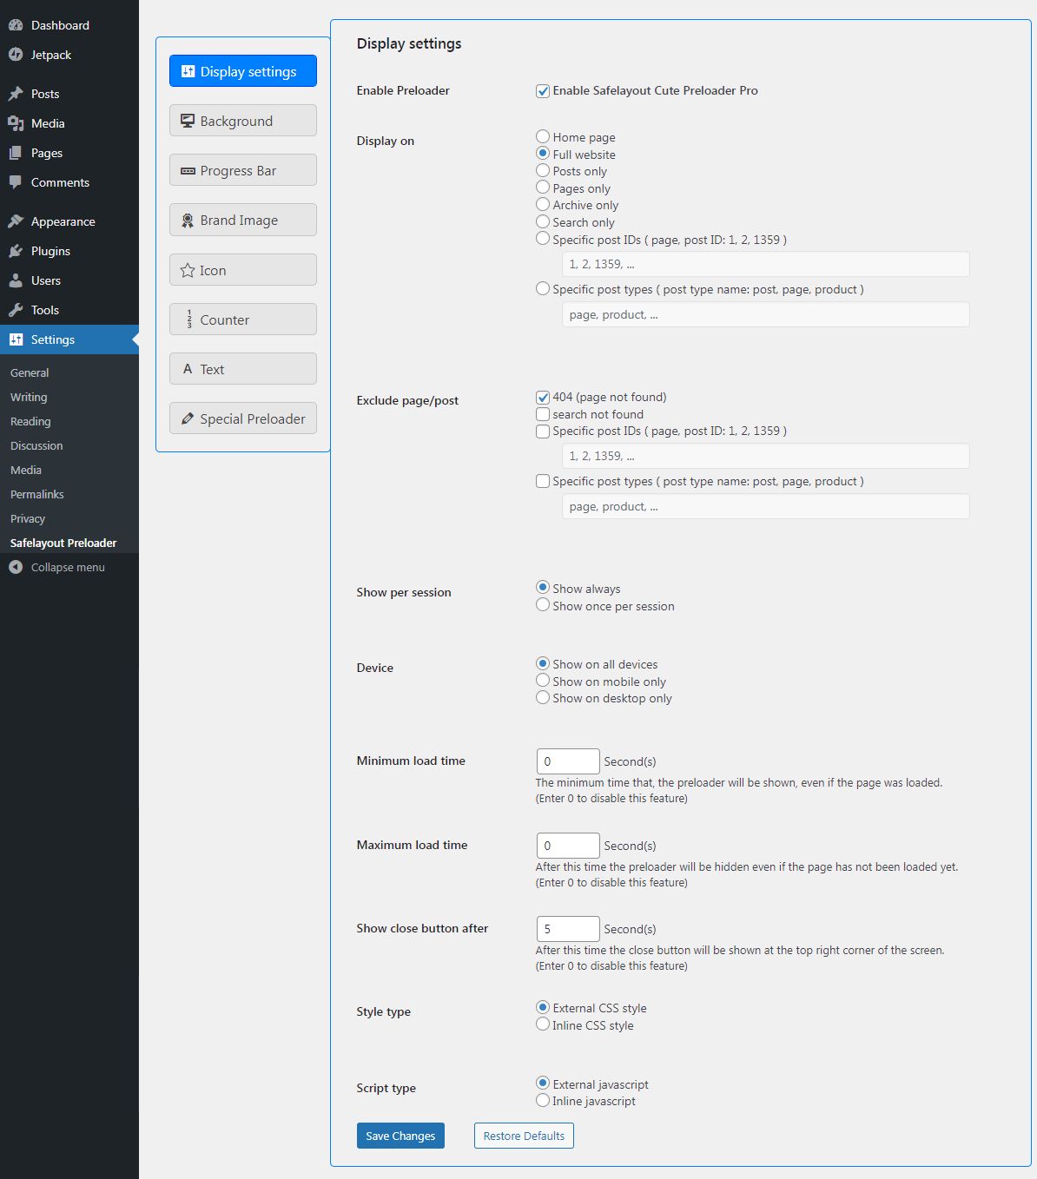Click the Dashboard gauge icon
1037x1179 pixels.
pos(16,25)
